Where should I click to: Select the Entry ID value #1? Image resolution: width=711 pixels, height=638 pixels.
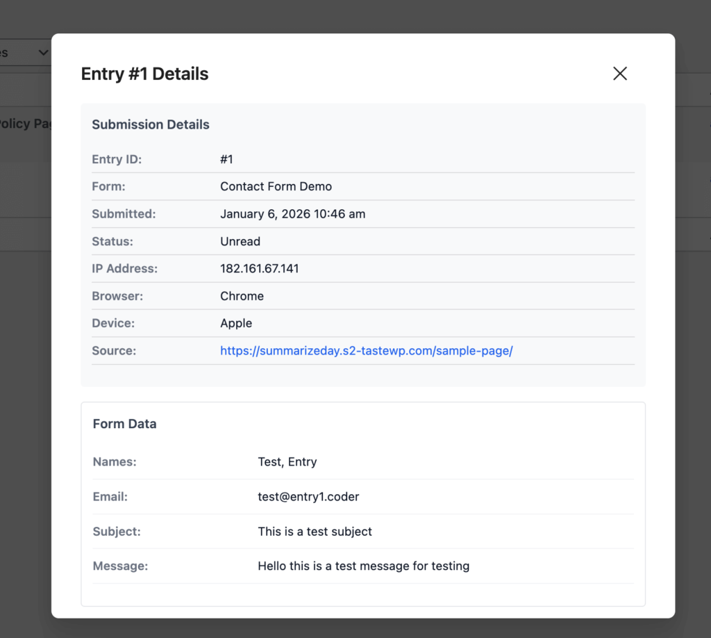pos(226,160)
